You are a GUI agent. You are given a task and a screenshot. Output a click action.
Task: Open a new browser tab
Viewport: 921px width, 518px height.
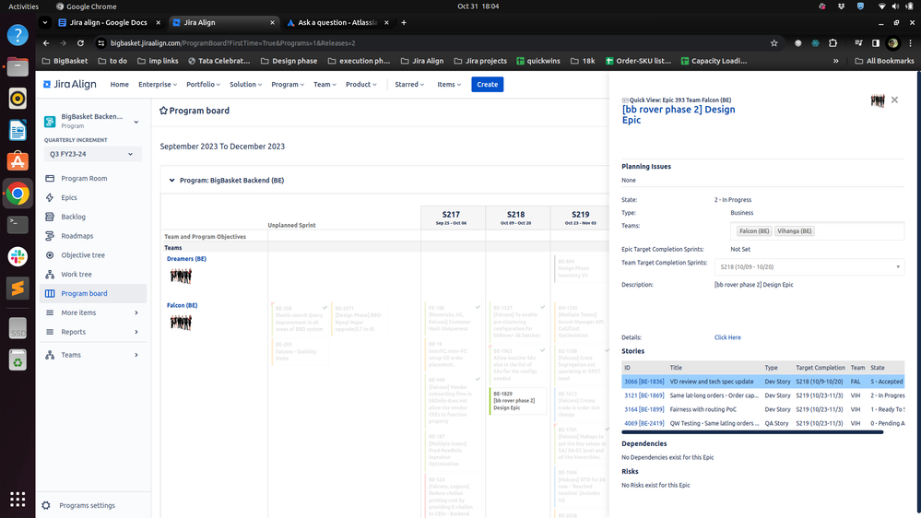click(404, 22)
